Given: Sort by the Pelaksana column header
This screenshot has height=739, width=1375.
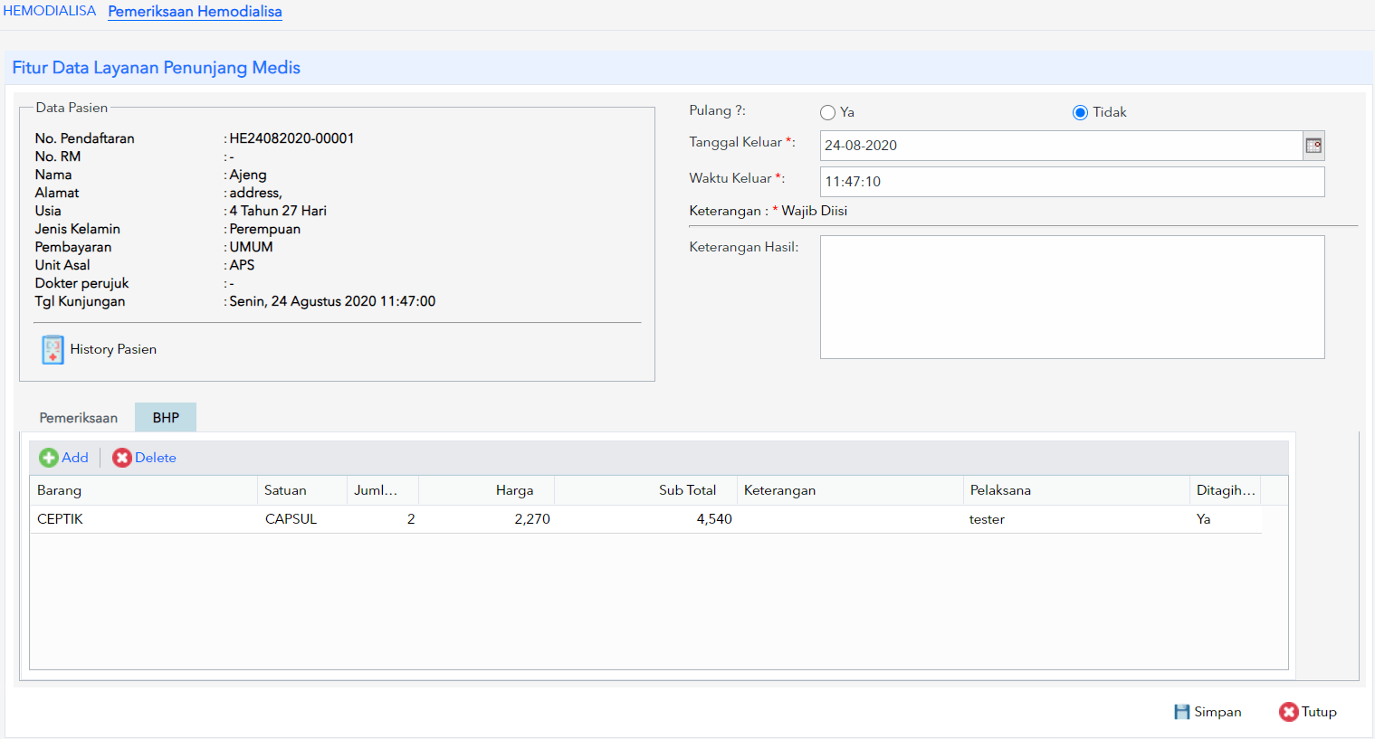Looking at the screenshot, I should click(1076, 490).
